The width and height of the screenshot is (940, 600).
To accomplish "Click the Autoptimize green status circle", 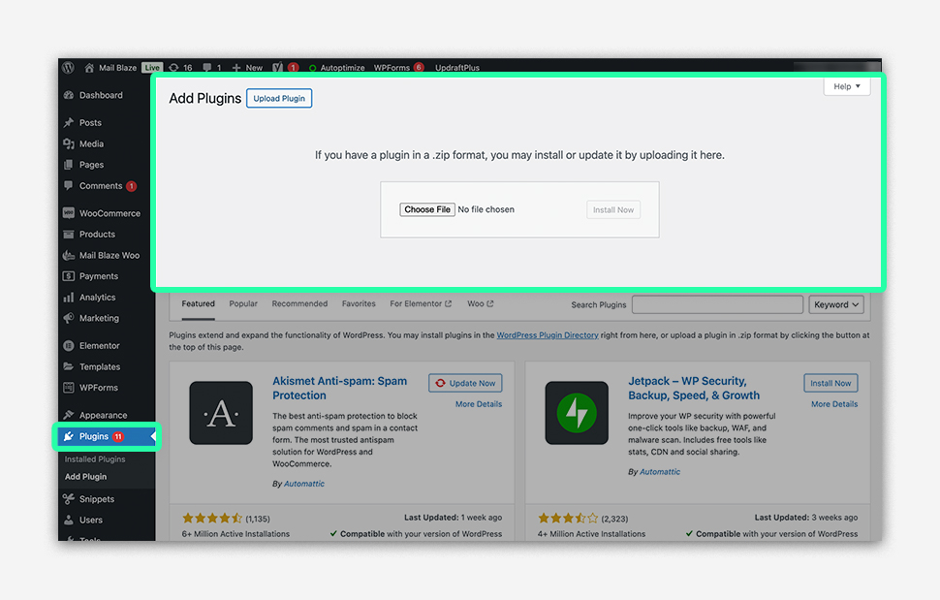I will (312, 68).
